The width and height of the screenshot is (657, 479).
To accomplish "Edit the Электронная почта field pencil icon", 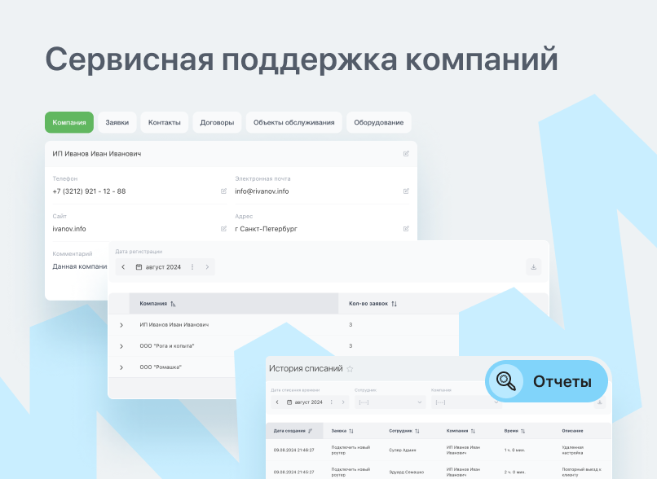I will [x=405, y=191].
